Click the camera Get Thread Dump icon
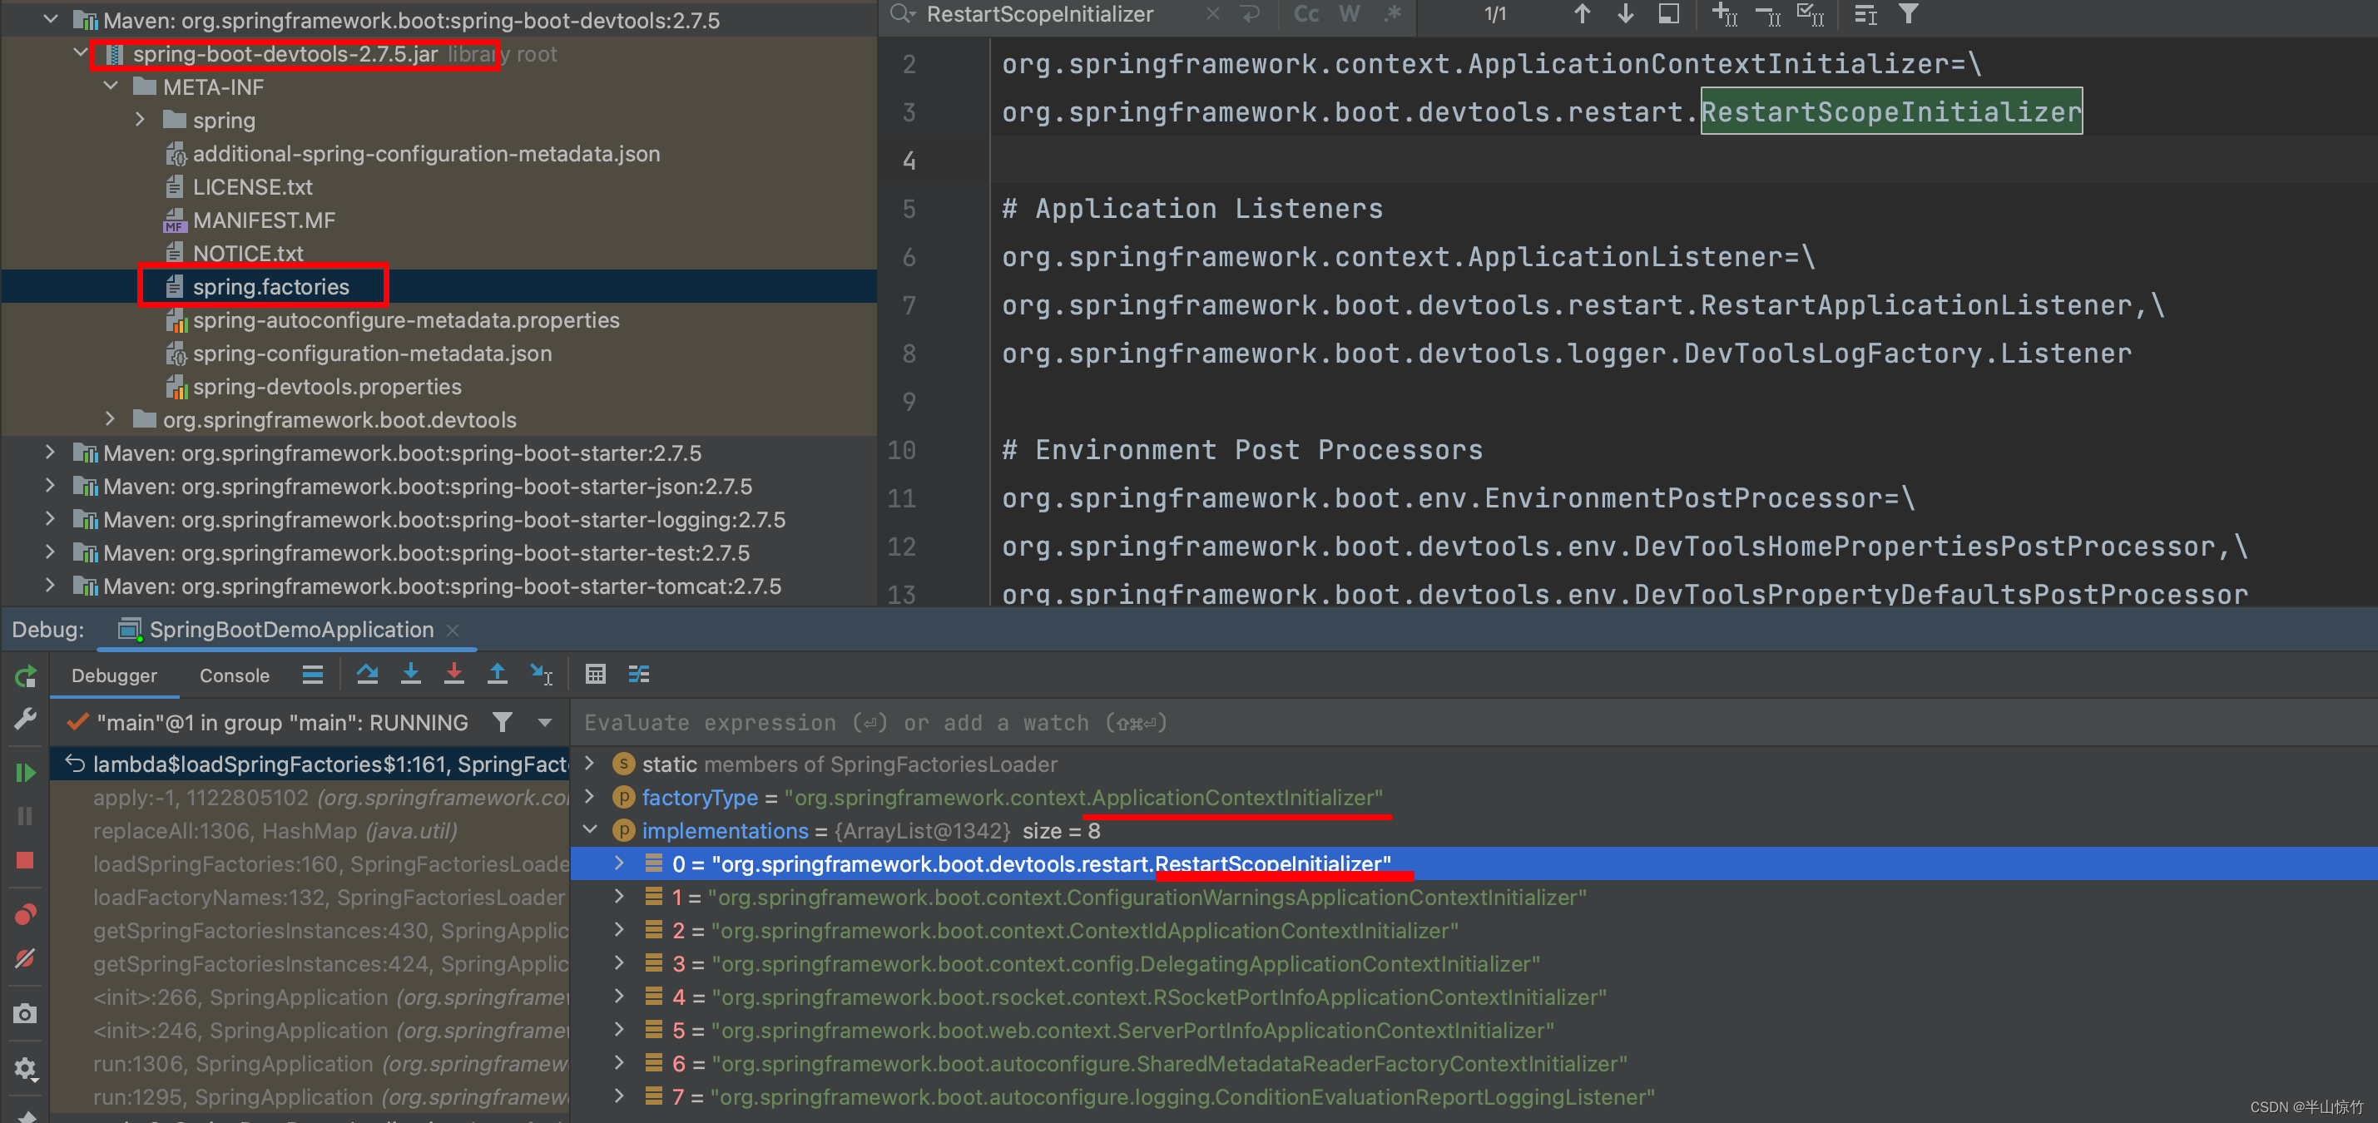Image resolution: width=2378 pixels, height=1123 pixels. pyautogui.click(x=26, y=1013)
